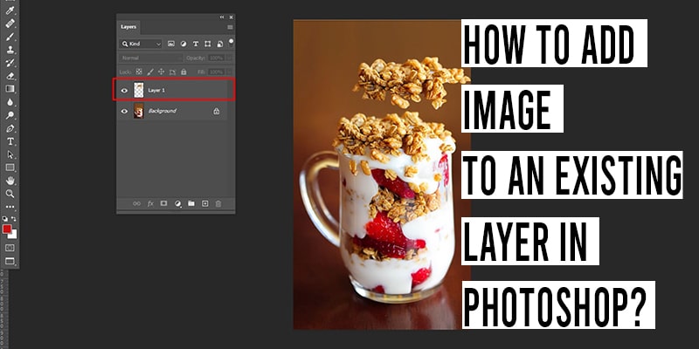
Task: Open the Fill value dropdown arrow
Action: coord(229,72)
